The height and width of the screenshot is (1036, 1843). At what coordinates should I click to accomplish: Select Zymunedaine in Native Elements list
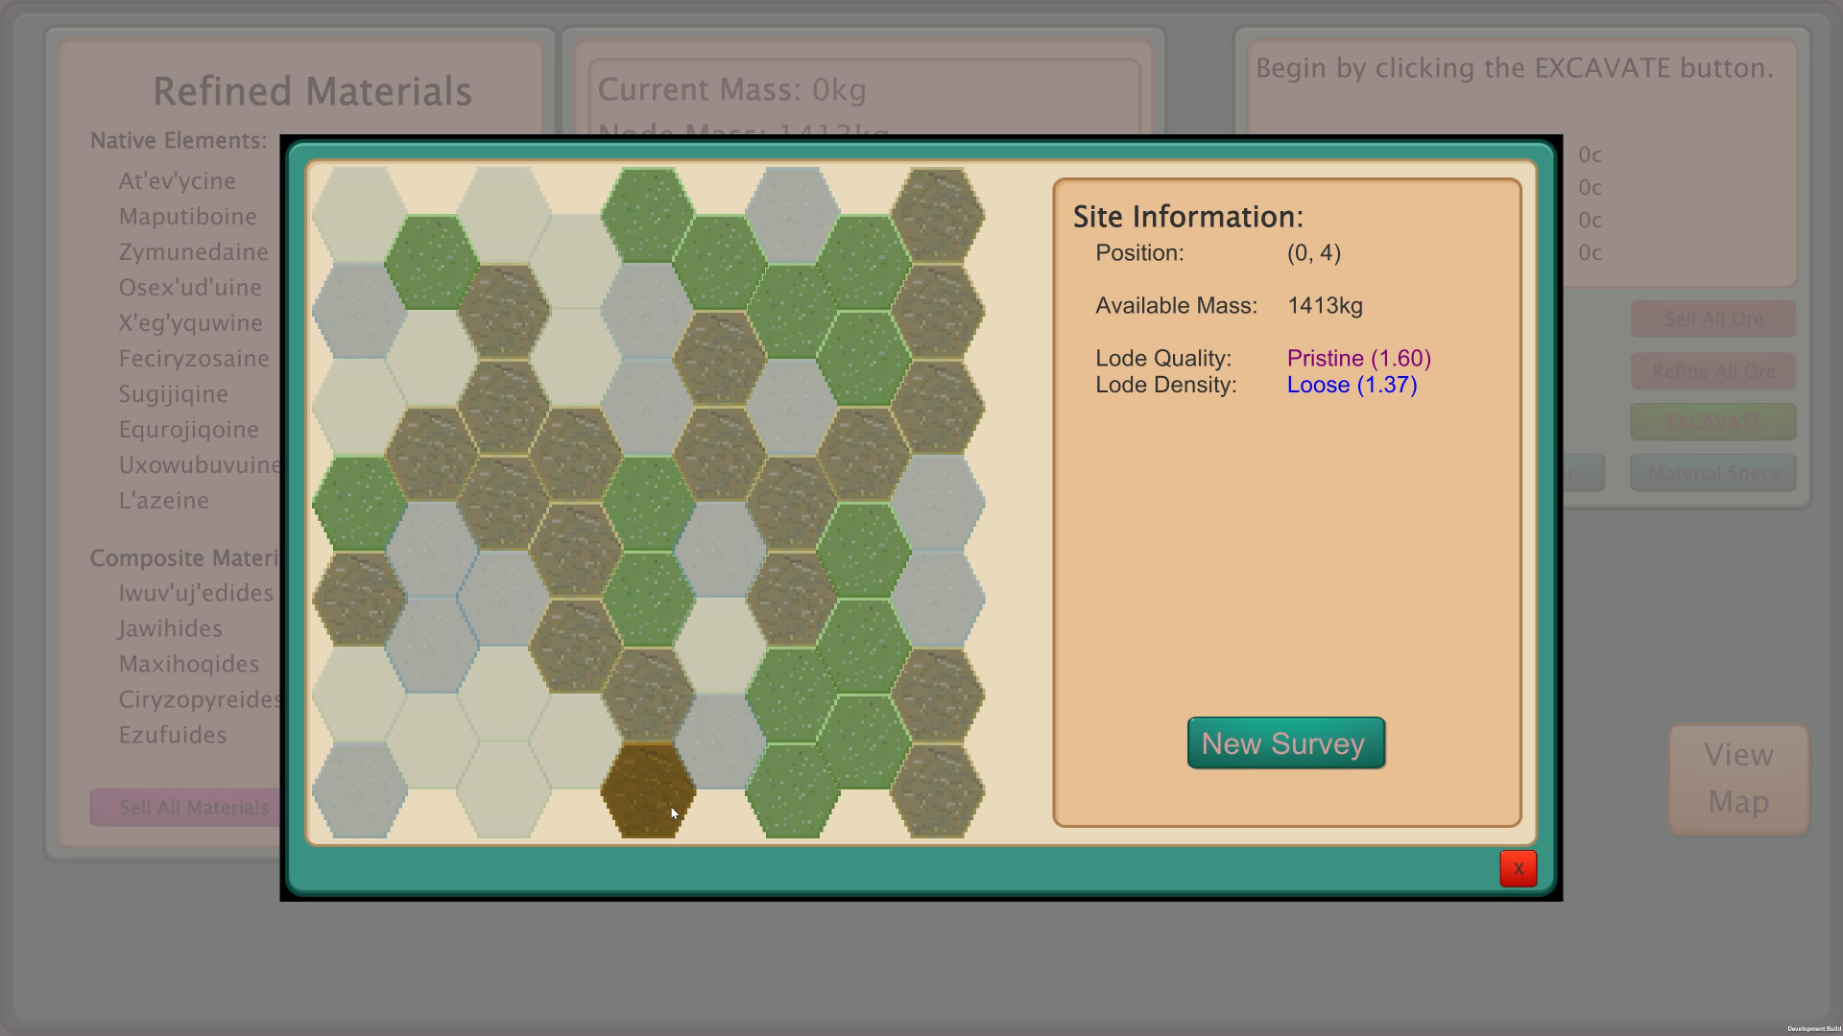(x=194, y=252)
